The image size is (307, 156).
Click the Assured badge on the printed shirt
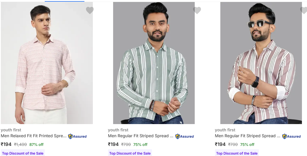pyautogui.click(x=77, y=136)
